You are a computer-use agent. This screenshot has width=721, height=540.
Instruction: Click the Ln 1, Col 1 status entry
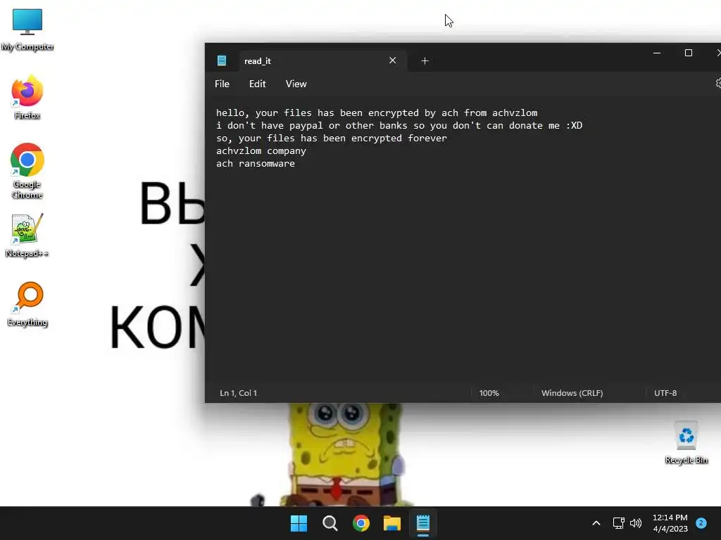[x=238, y=393]
